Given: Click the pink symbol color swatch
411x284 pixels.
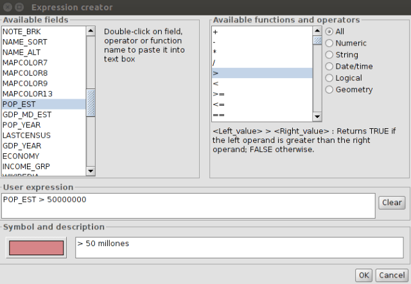Looking at the screenshot, I should (36, 248).
